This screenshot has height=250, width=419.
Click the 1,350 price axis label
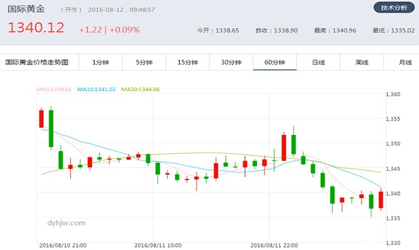pyautogui.click(x=393, y=144)
